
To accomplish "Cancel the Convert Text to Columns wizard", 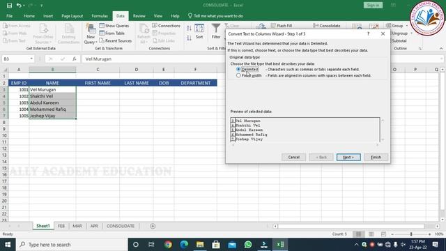I will click(x=293, y=157).
